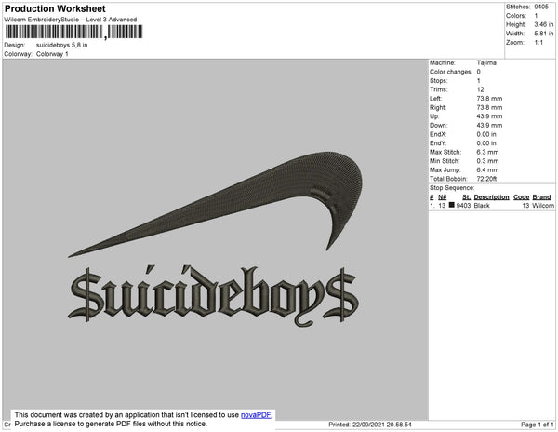Screen dimensions: 558x432
Task: Select the design name 'suicideboys 5,8 in'
Action: (62, 45)
